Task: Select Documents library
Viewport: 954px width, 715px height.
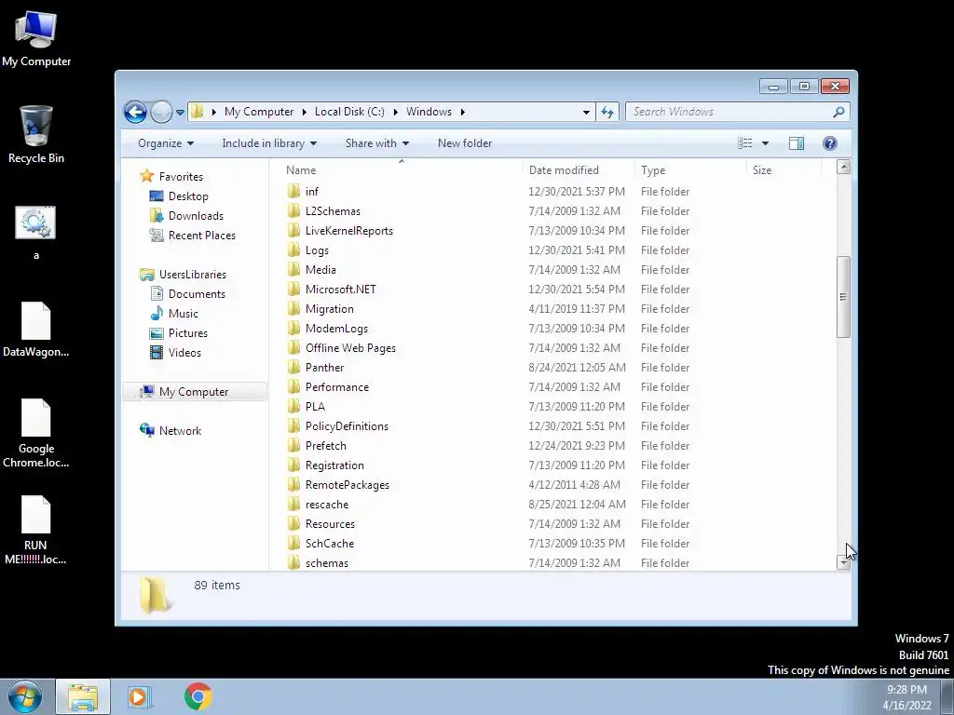Action: (x=197, y=294)
